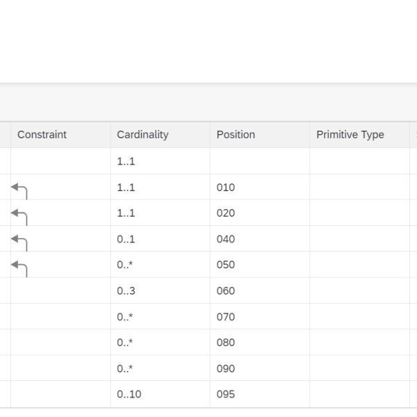
Task: Select the position 080 cell
Action: (x=226, y=343)
